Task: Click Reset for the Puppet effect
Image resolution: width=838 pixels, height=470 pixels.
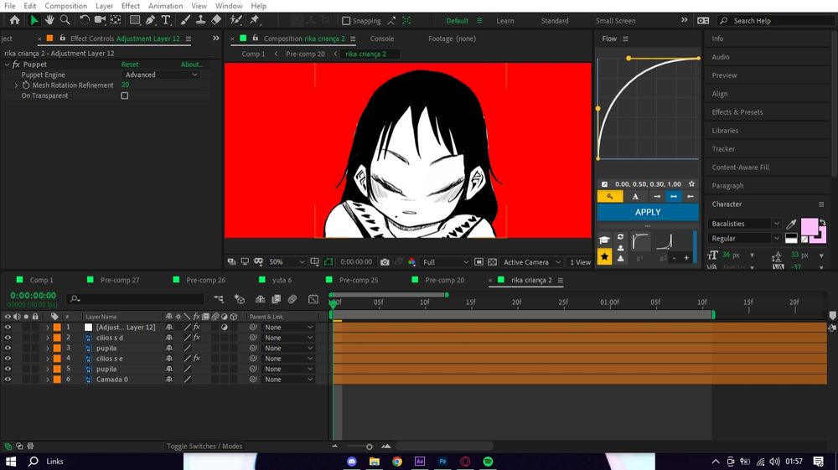Action: click(130, 65)
